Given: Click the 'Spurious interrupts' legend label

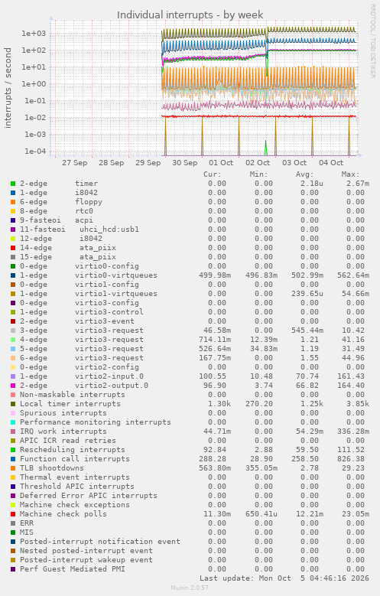Looking at the screenshot, I should [63, 413].
